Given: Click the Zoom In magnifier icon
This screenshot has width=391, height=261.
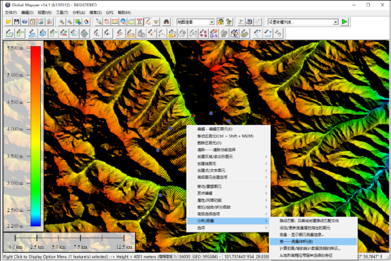Looking at the screenshot, I should [62, 22].
